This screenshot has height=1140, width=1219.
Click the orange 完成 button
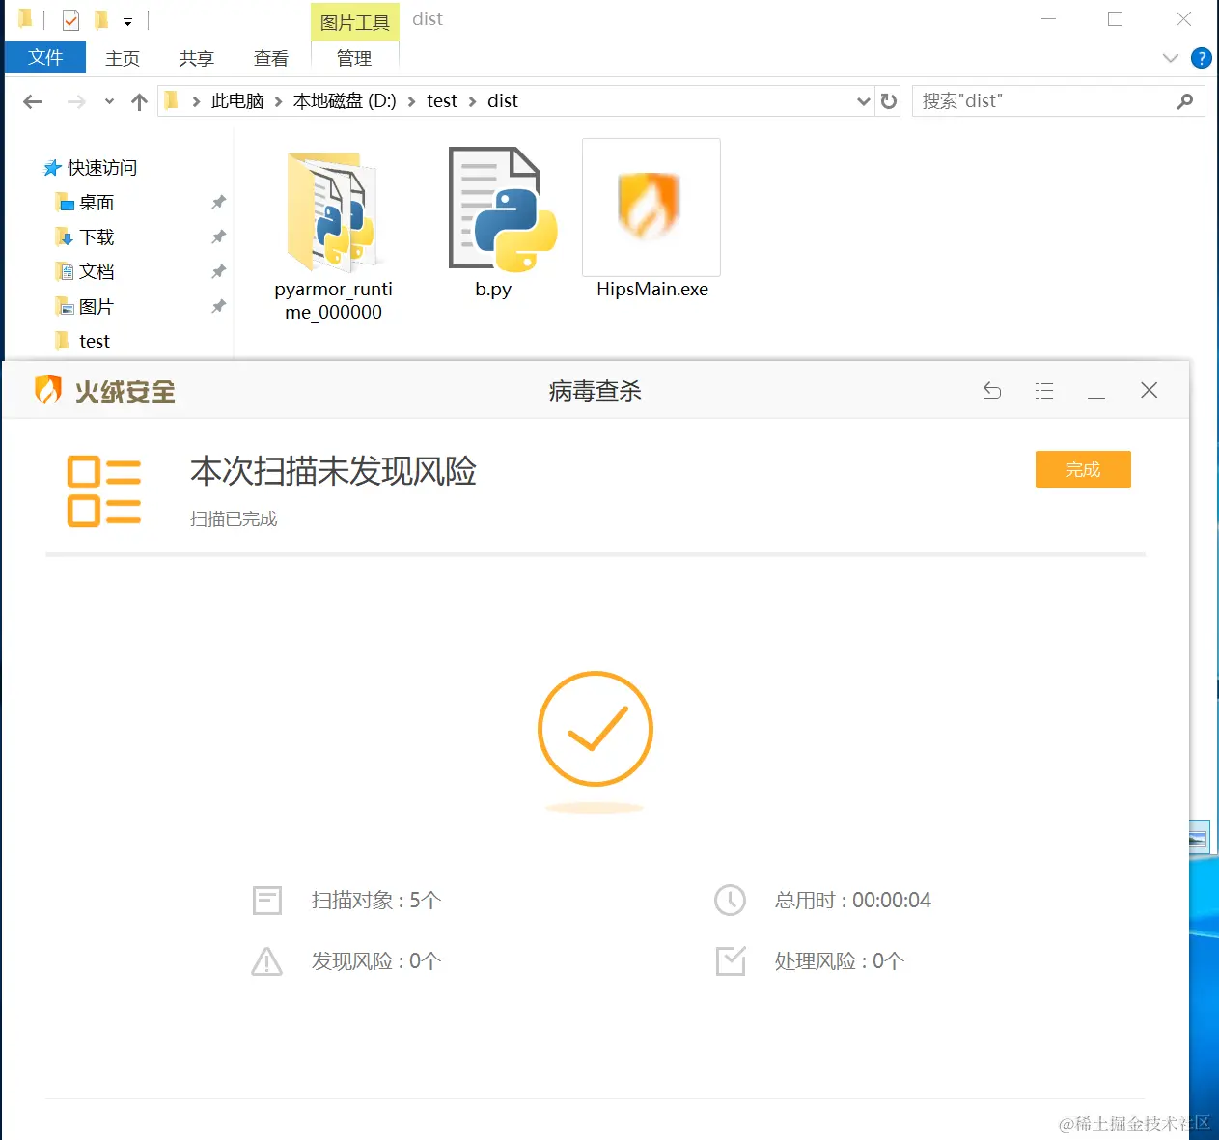tap(1083, 469)
